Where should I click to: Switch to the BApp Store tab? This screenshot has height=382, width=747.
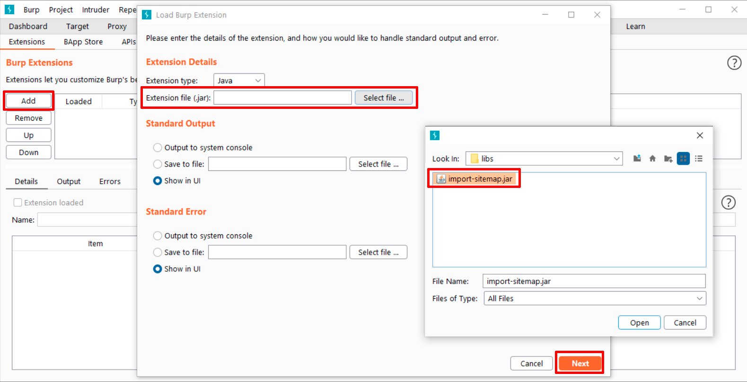tap(83, 42)
